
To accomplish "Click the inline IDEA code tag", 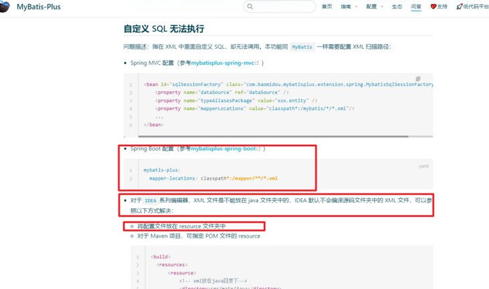I will click(x=150, y=201).
